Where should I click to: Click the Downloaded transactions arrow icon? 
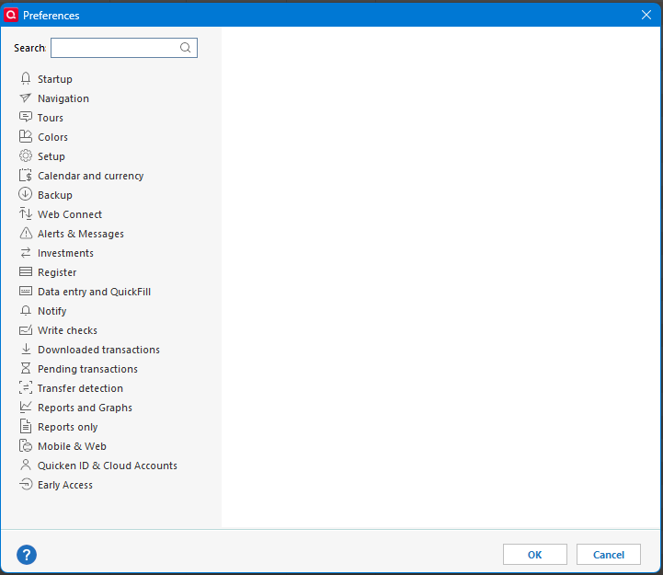[x=26, y=349]
